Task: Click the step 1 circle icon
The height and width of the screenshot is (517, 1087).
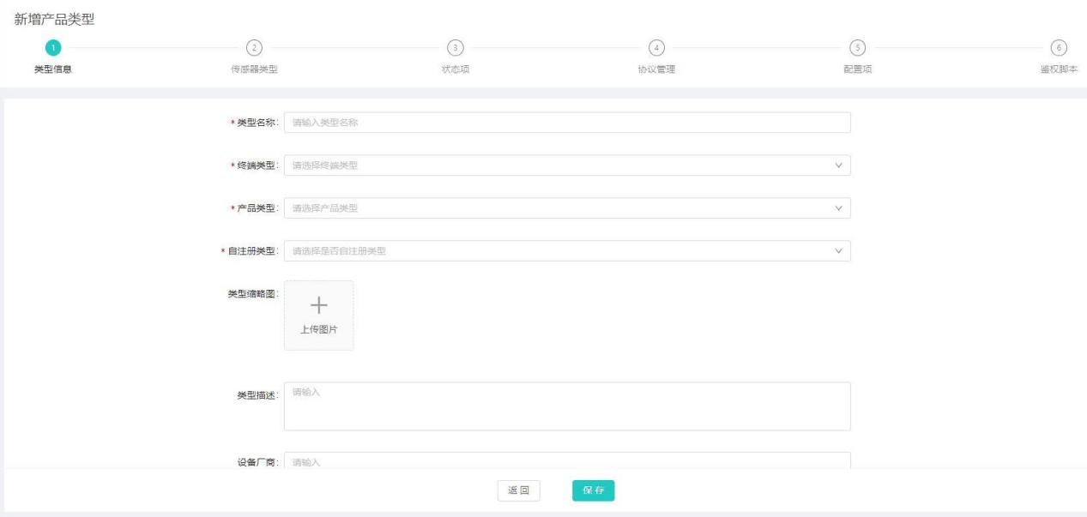Action: click(53, 47)
